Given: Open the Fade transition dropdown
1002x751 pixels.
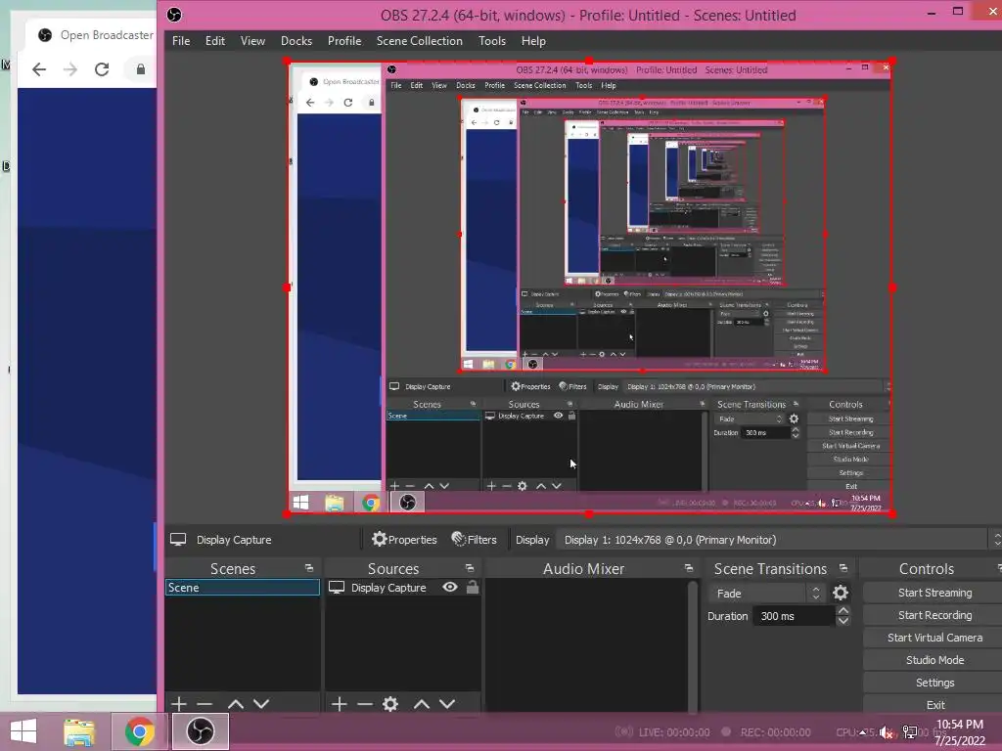Looking at the screenshot, I should (x=767, y=594).
